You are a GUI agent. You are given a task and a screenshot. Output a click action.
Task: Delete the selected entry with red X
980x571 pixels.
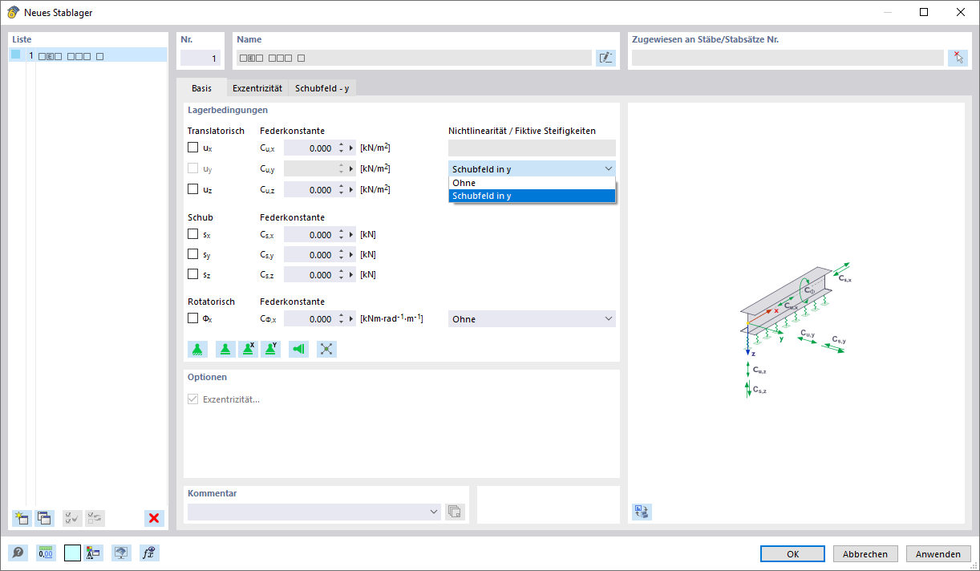(153, 518)
